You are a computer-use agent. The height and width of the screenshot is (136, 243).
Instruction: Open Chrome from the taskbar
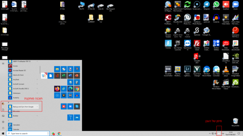[x=59, y=133]
